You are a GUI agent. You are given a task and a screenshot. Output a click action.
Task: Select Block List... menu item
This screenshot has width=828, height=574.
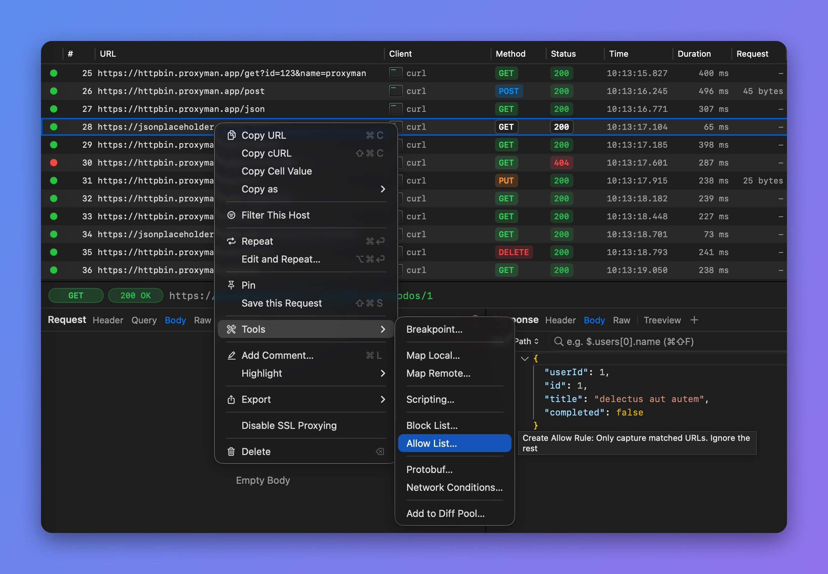coord(454,426)
